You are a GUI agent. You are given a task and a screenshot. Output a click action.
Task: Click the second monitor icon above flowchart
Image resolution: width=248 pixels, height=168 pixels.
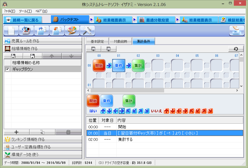click(109, 49)
